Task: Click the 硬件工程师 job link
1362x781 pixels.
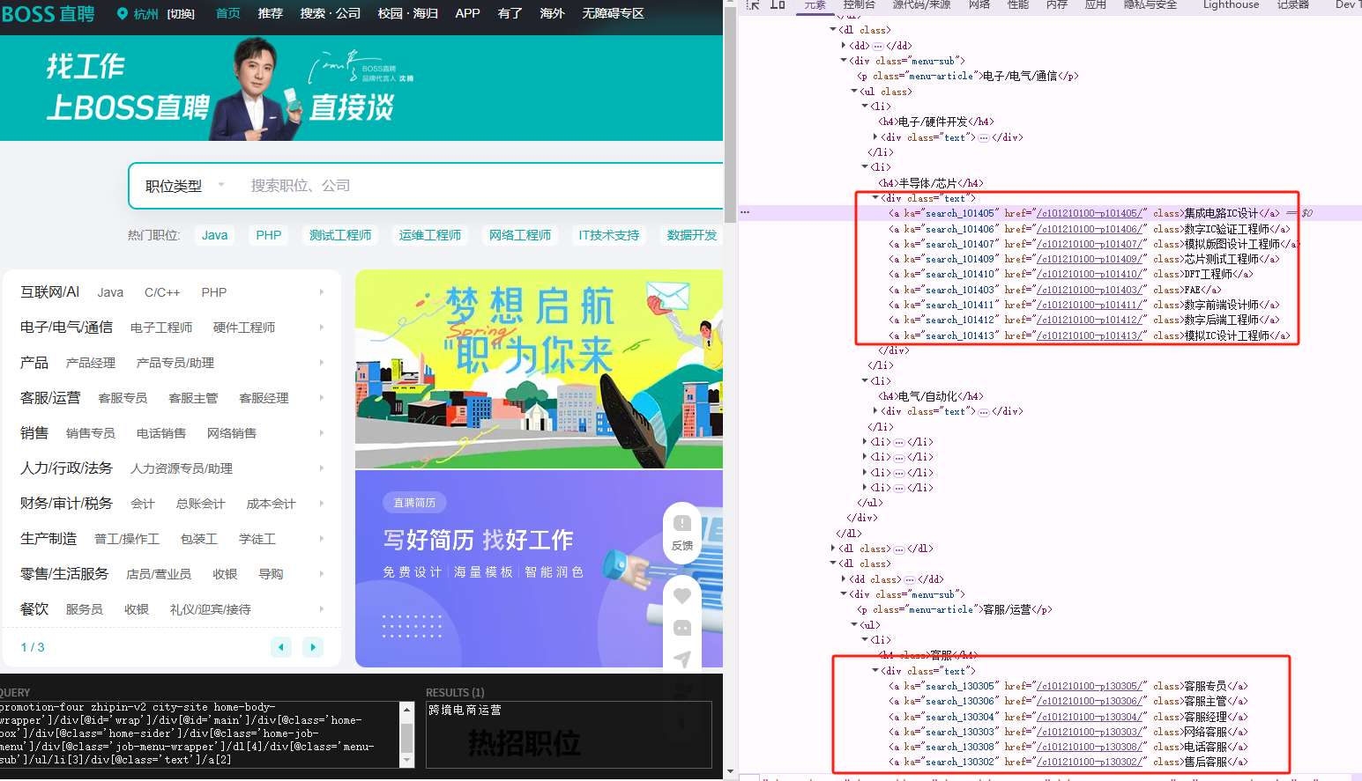Action: tap(244, 328)
